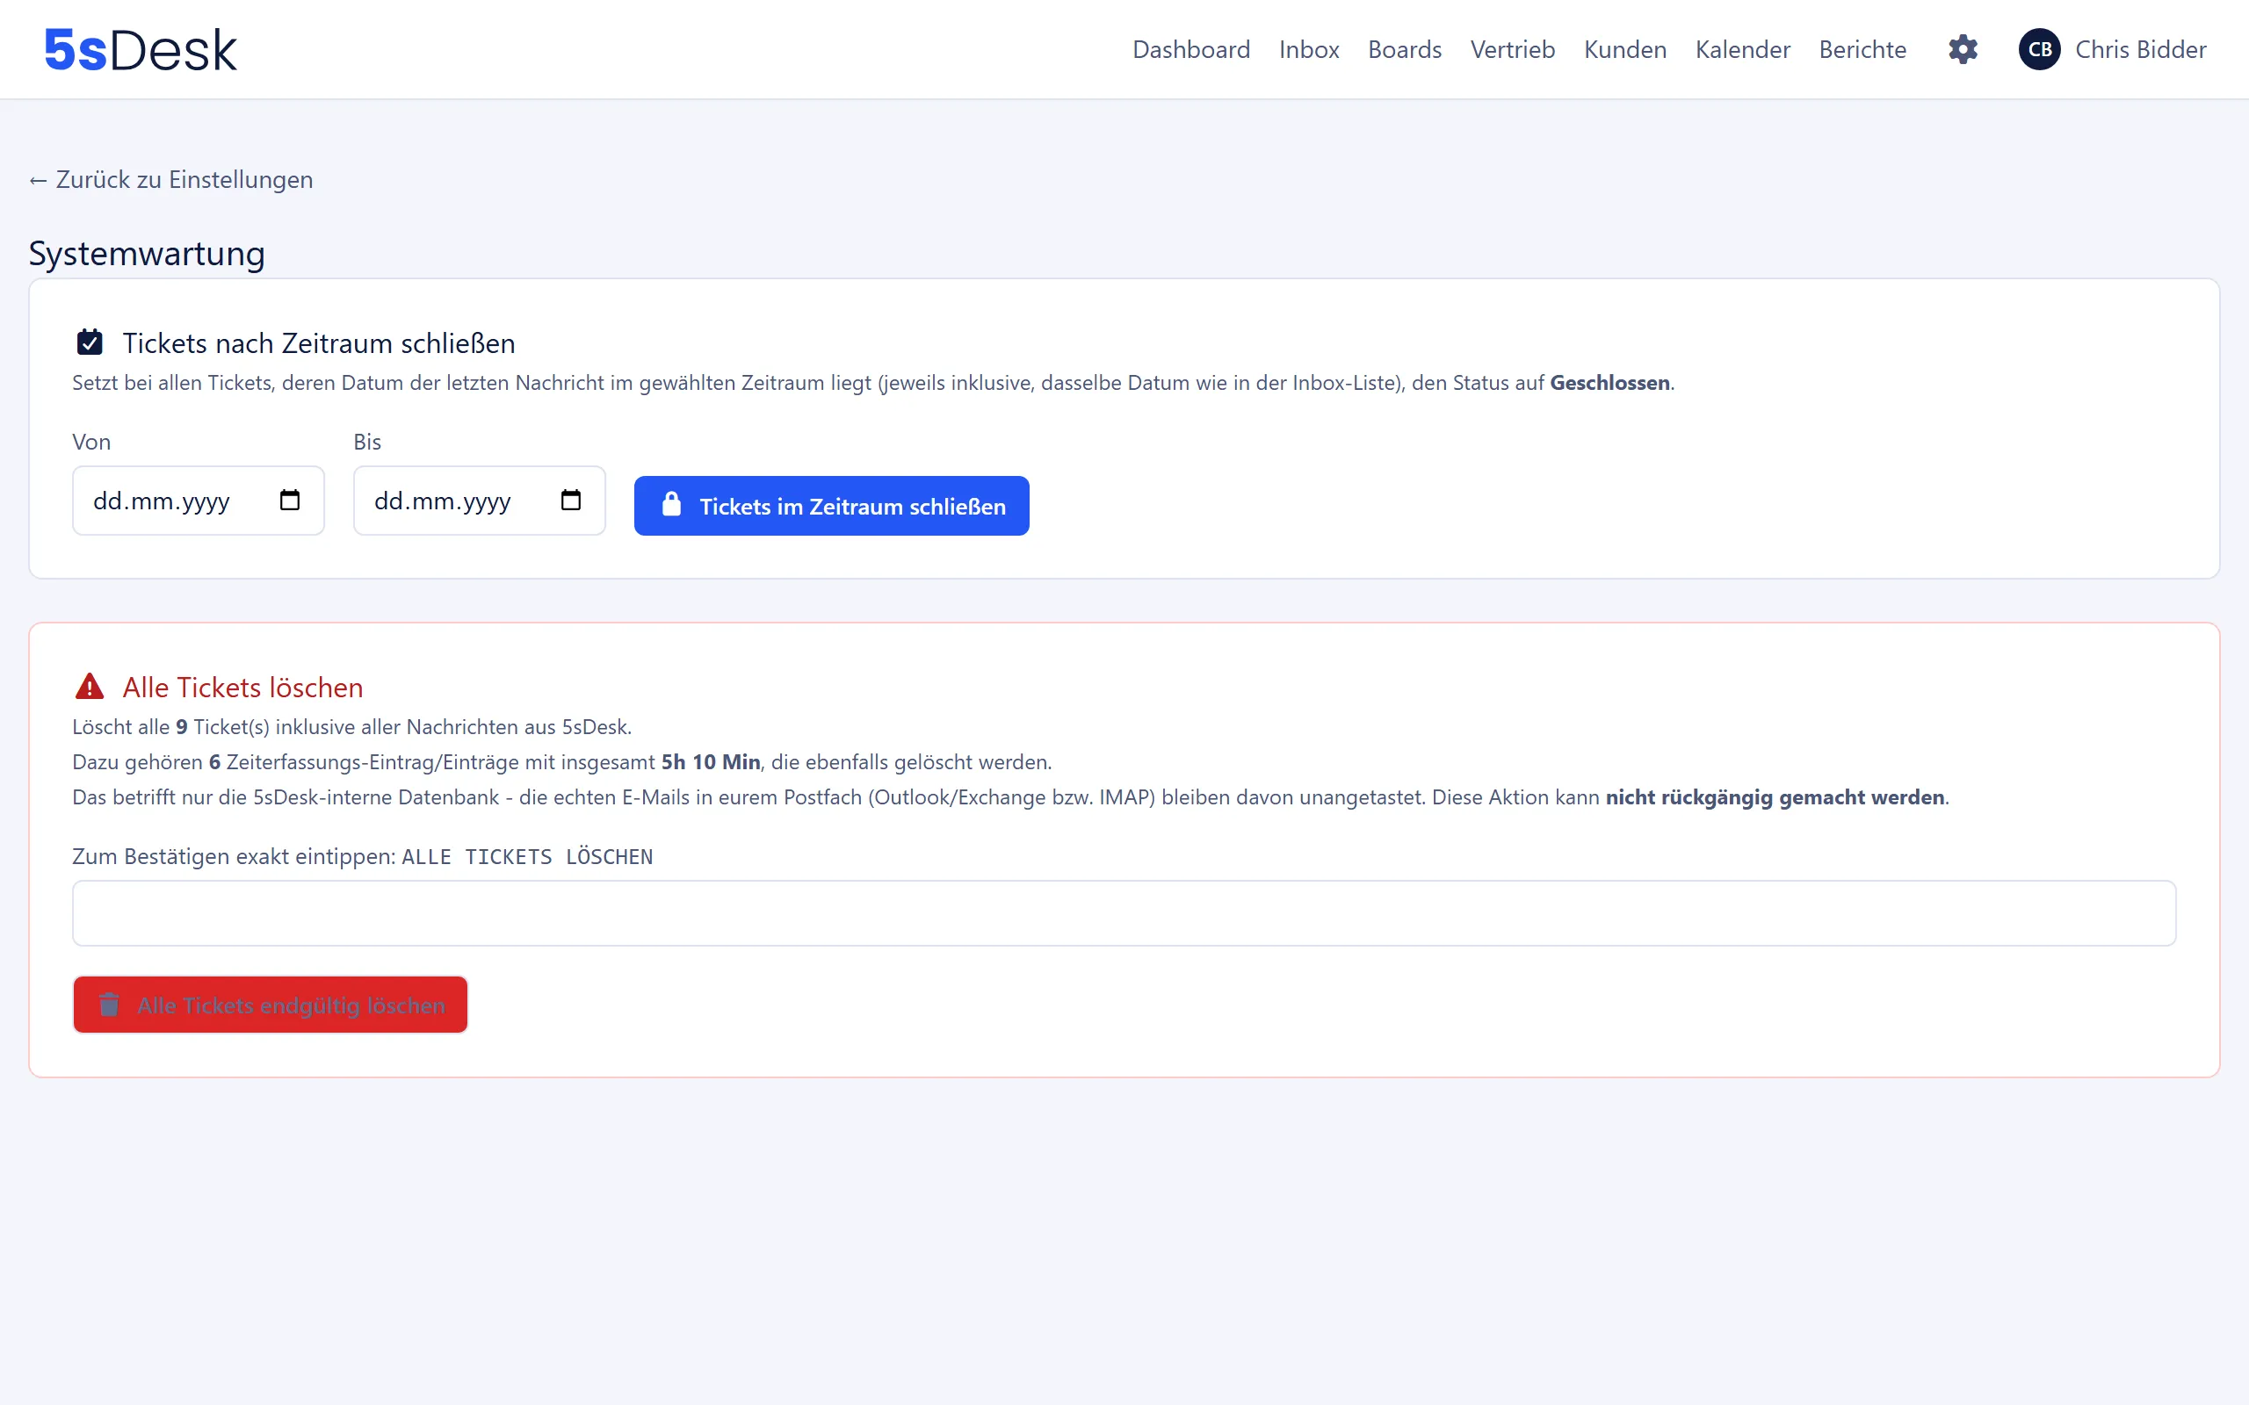This screenshot has height=1405, width=2249.
Task: Show the Berichte page
Action: coord(1862,49)
